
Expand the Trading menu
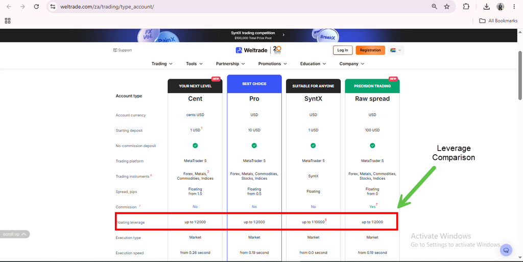[162, 64]
